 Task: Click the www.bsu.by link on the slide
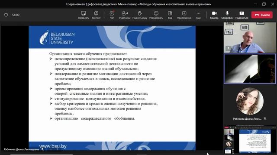[53, 146]
